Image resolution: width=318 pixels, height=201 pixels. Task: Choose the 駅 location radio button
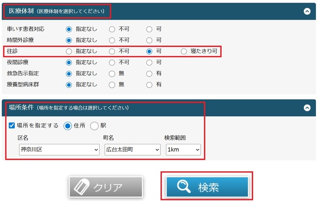[x=94, y=126]
